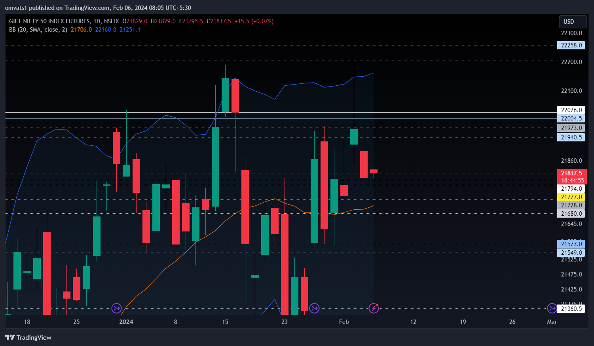Click the 21645.0 price axis tick
The height and width of the screenshot is (346, 594).
(x=571, y=224)
